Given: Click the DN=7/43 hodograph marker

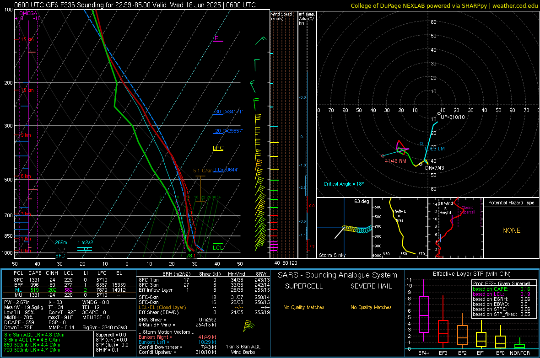Looking at the screenshot, I should coord(435,168).
